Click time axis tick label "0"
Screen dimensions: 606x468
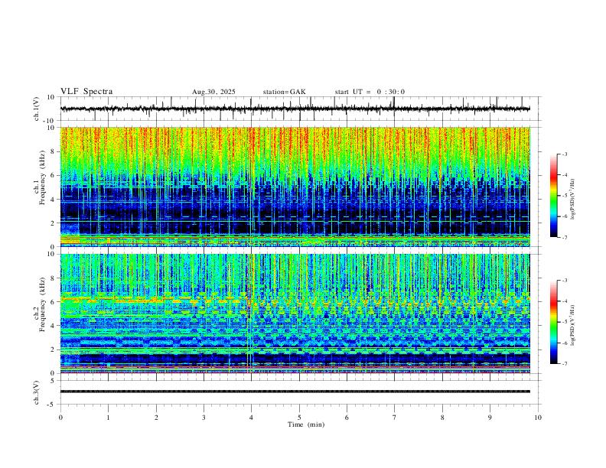(60, 418)
